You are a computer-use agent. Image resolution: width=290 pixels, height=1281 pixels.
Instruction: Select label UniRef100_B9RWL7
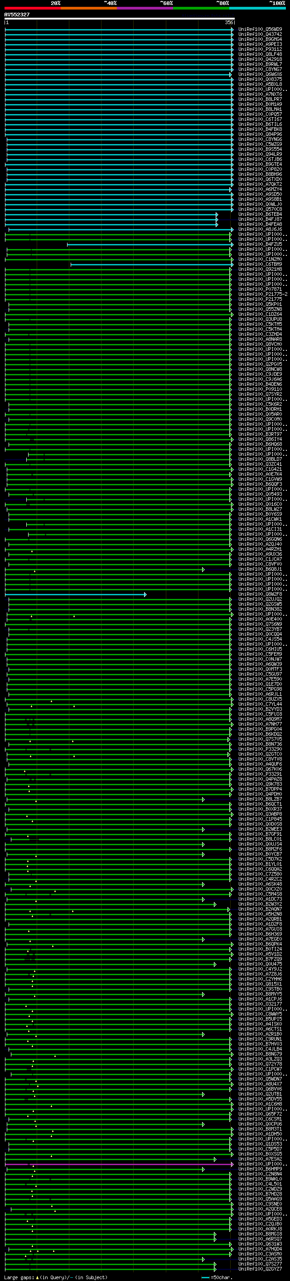pyautogui.click(x=260, y=64)
